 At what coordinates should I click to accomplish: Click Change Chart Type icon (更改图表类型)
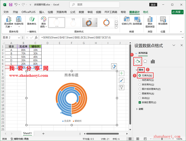(x=150, y=22)
